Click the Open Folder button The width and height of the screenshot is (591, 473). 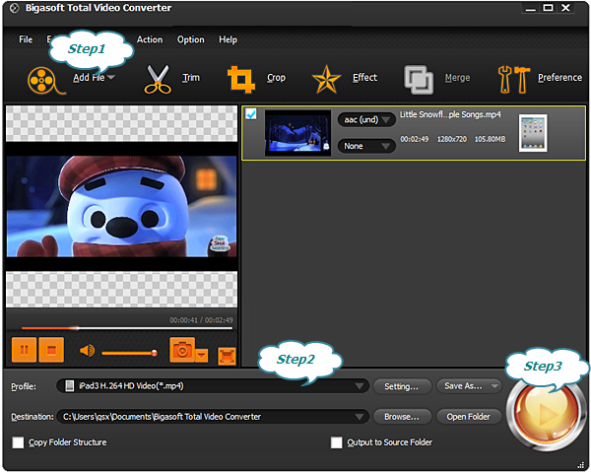point(469,417)
